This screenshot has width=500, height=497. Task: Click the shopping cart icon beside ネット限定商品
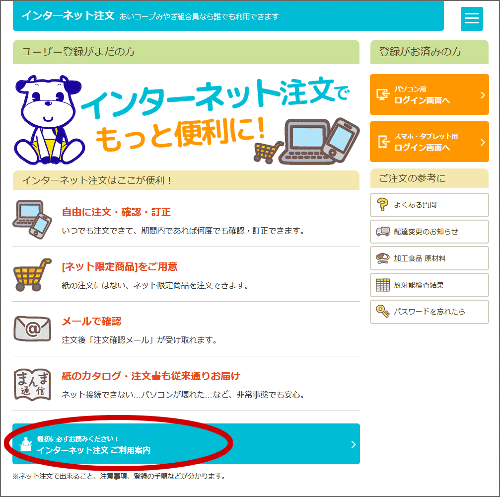(32, 274)
